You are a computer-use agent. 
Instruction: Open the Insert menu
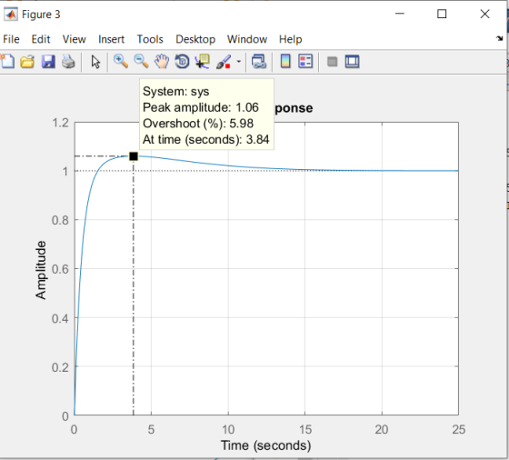(x=111, y=39)
